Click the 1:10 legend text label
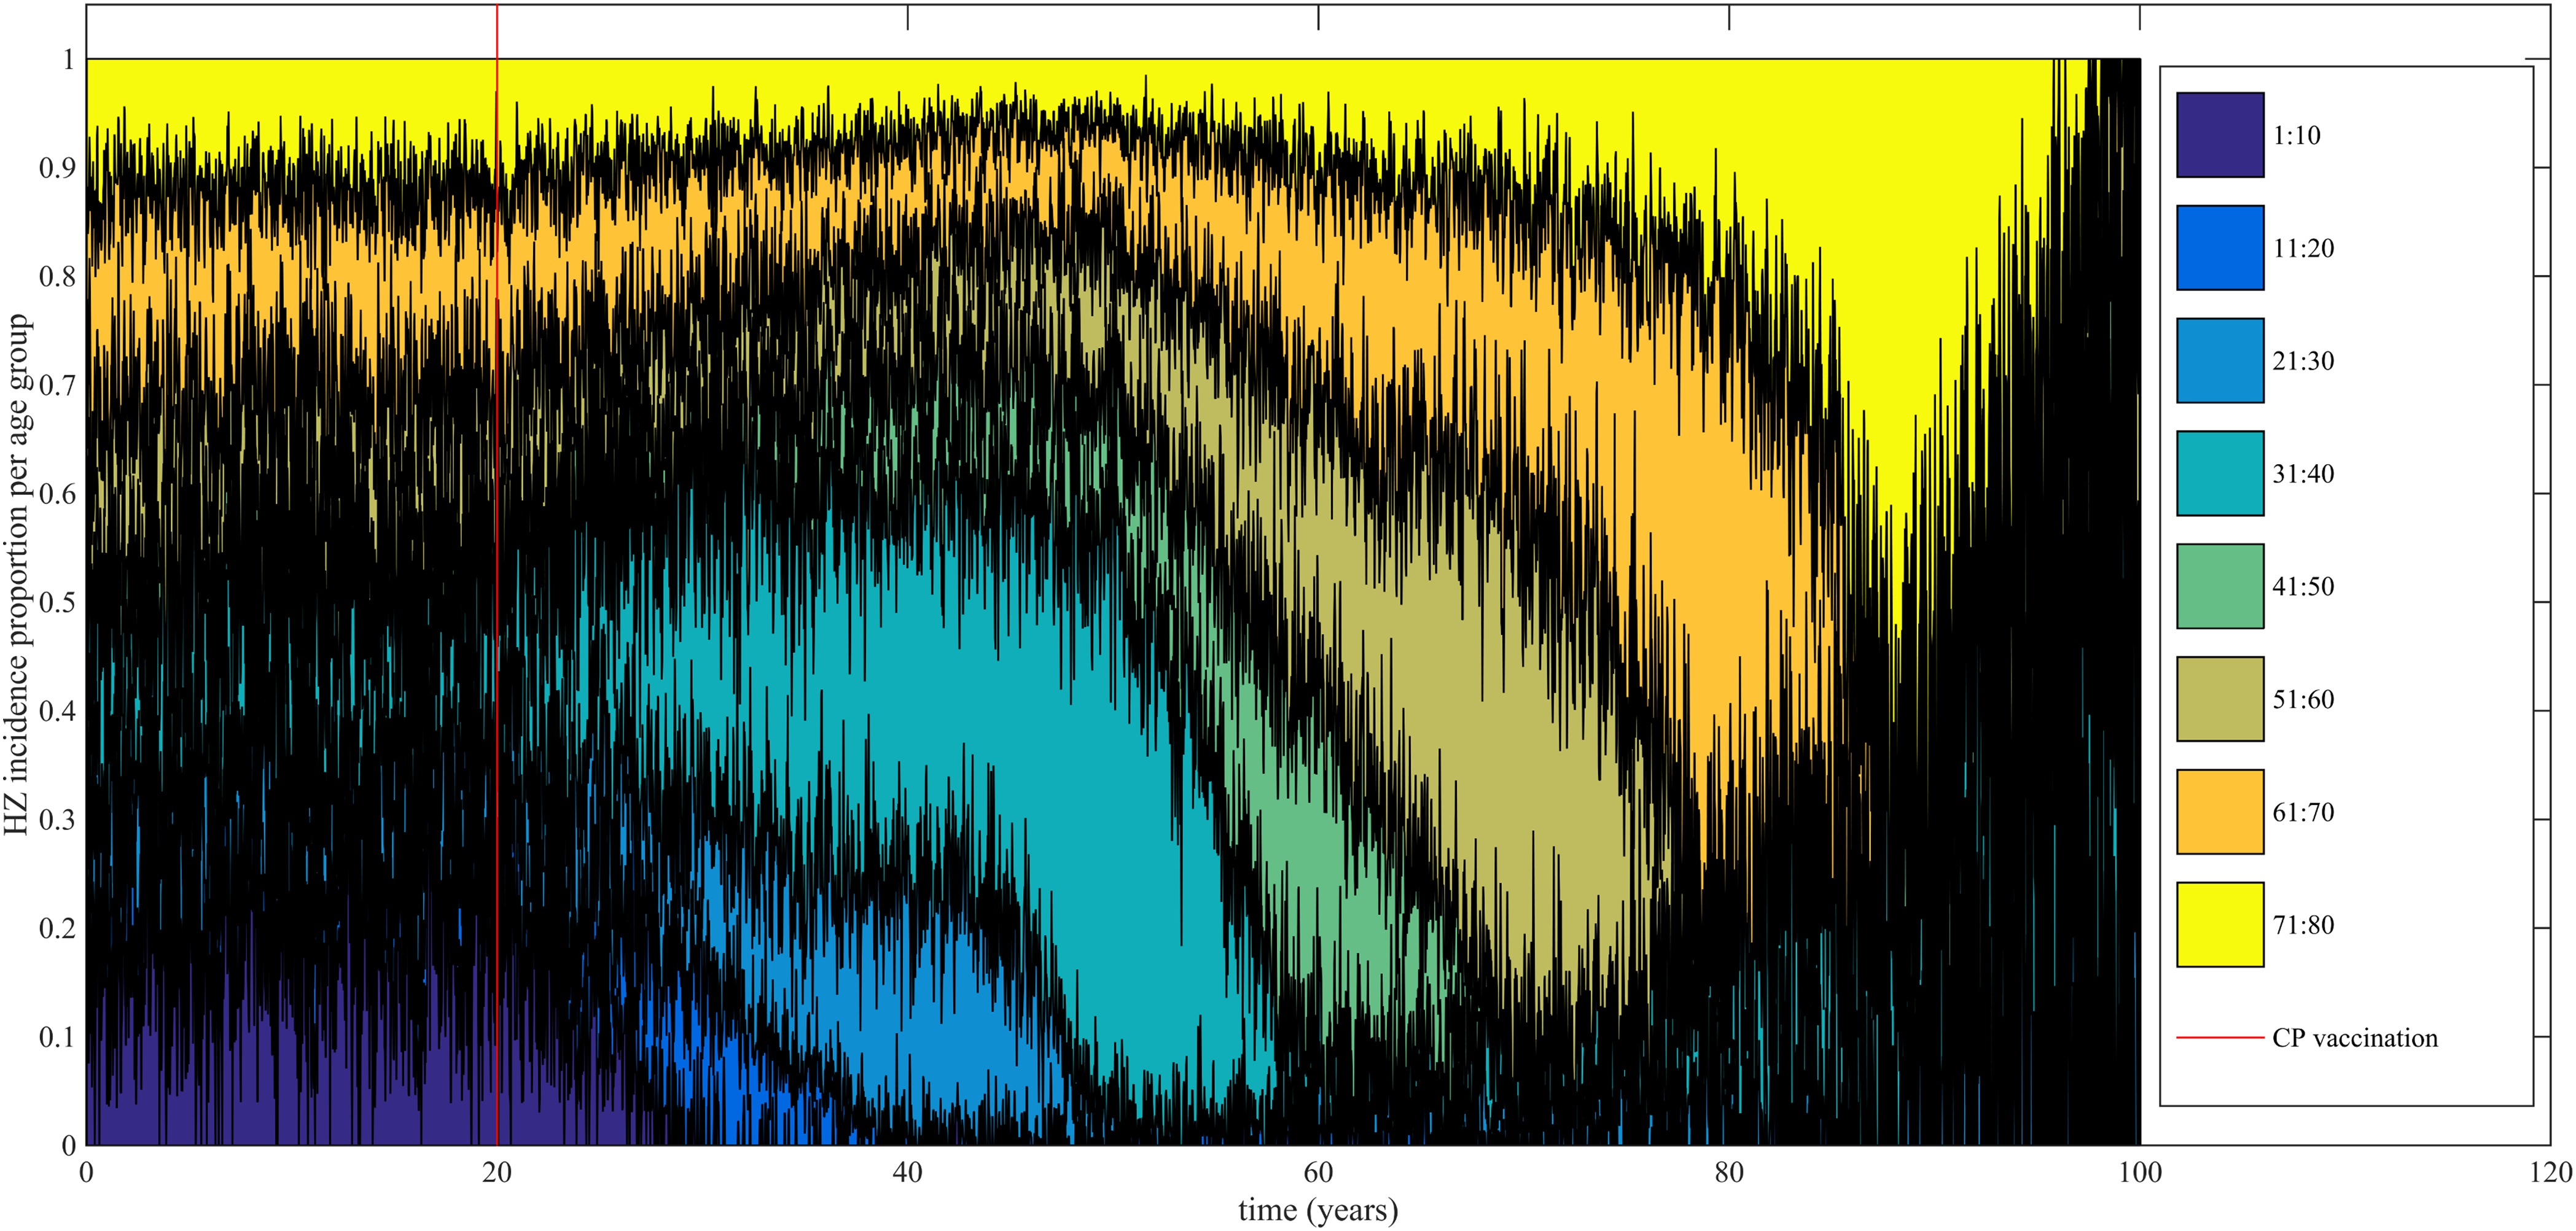Image resolution: width=2576 pixels, height=1231 pixels. click(x=2296, y=135)
